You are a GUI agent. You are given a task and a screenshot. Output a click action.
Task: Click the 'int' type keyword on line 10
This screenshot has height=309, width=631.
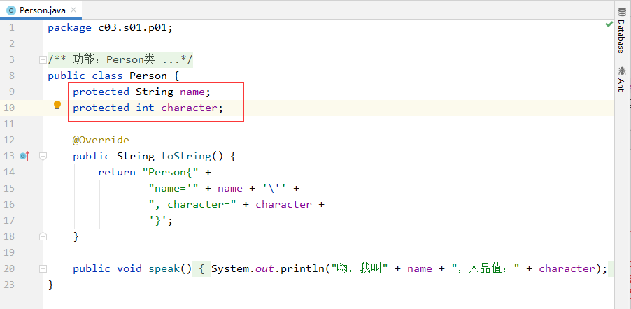pos(145,108)
